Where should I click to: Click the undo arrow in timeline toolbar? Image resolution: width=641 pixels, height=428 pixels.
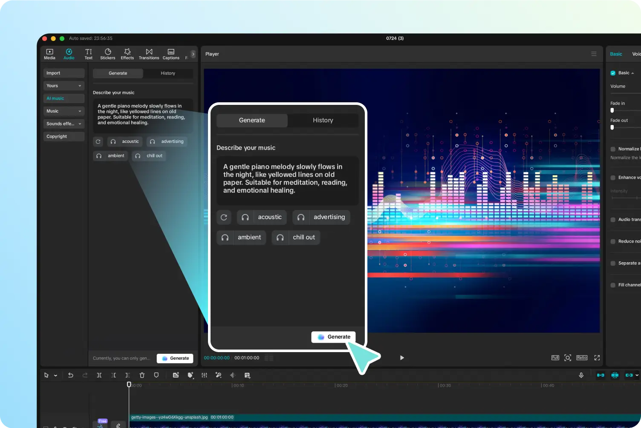pyautogui.click(x=71, y=375)
